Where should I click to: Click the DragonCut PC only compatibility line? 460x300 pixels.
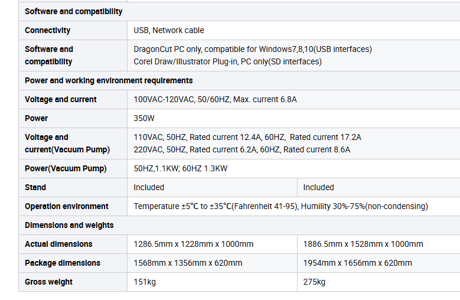tap(253, 49)
